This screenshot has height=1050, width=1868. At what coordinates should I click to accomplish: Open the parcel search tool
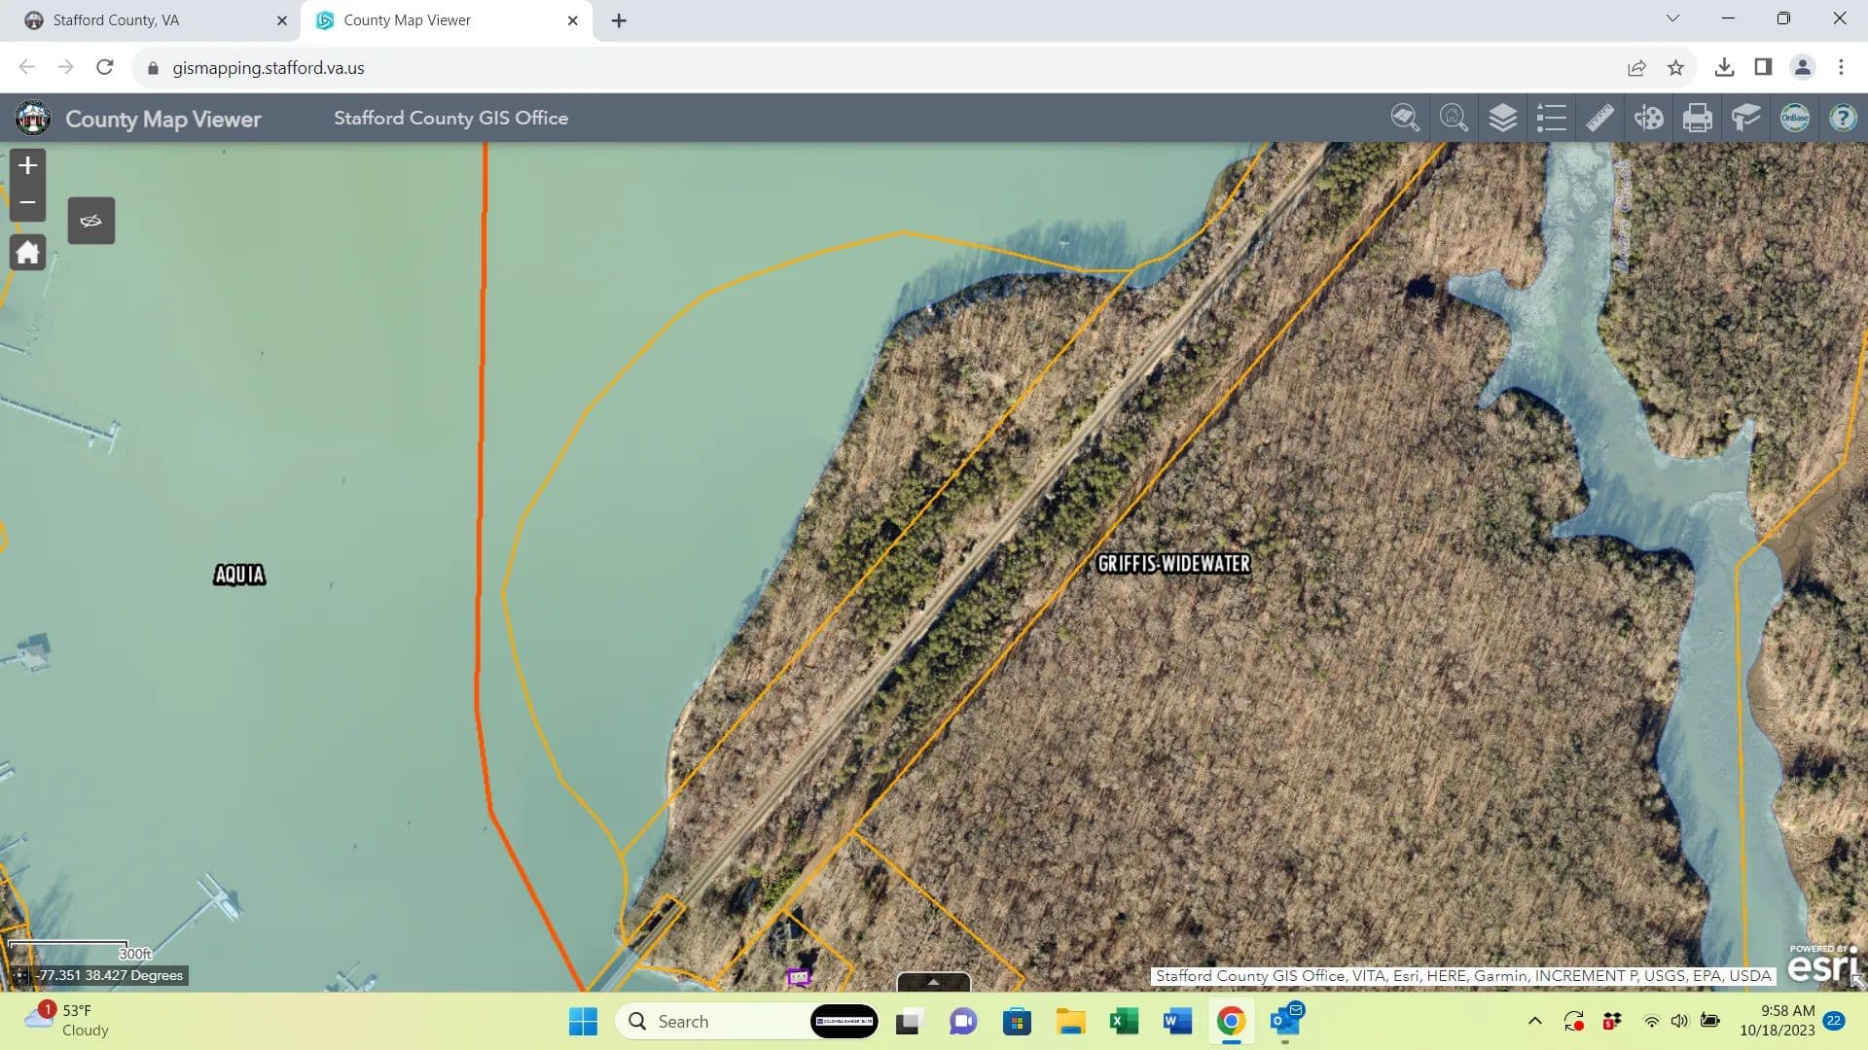pyautogui.click(x=1405, y=119)
